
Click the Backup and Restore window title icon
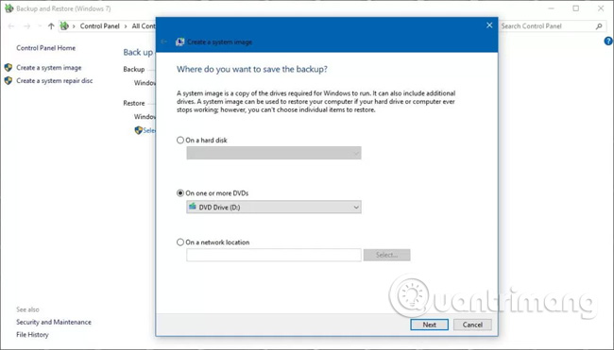(9, 8)
